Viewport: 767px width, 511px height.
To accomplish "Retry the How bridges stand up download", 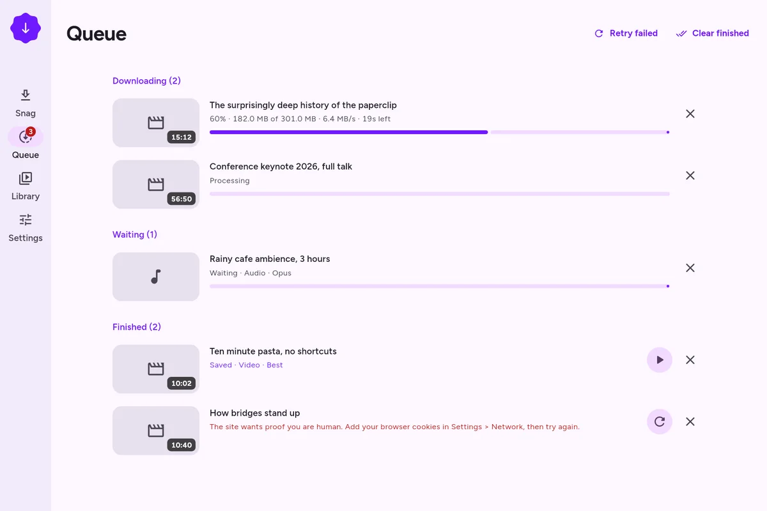I will point(660,422).
